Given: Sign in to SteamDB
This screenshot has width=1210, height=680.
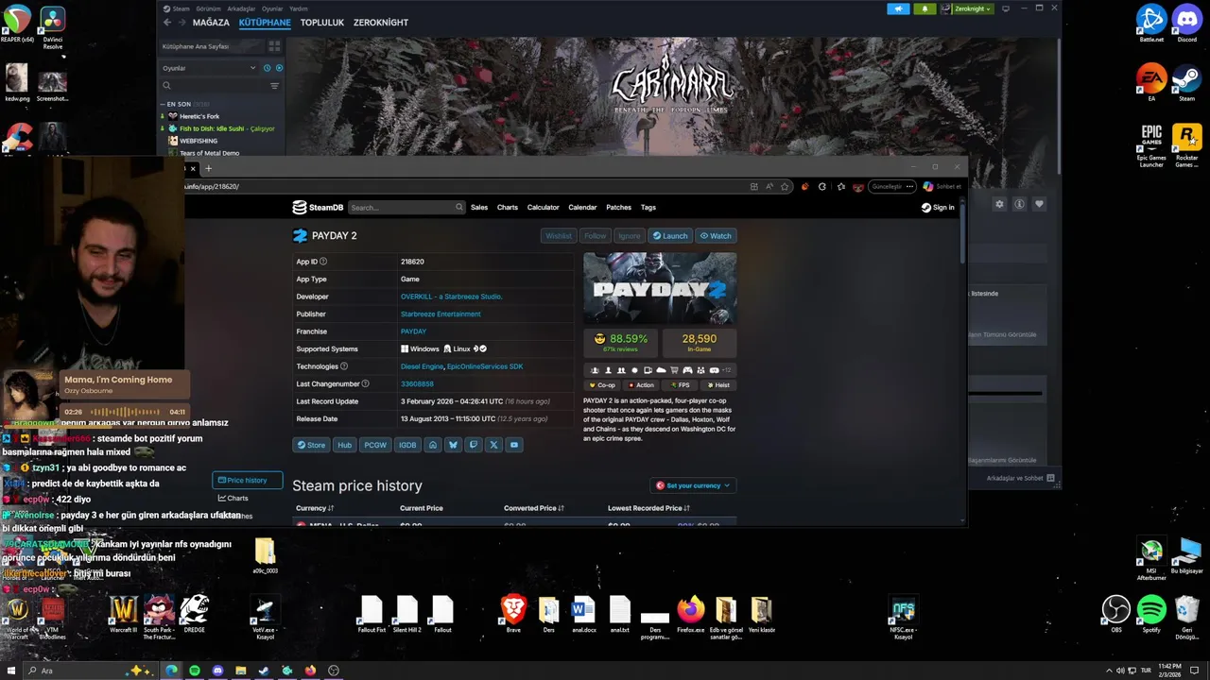Looking at the screenshot, I should tap(938, 208).
